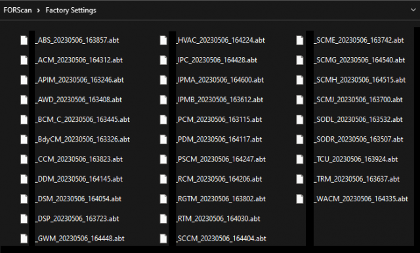420x253 pixels.
Task: Select the file name _RGTM_20230506_163802.abt
Action: coord(221,199)
